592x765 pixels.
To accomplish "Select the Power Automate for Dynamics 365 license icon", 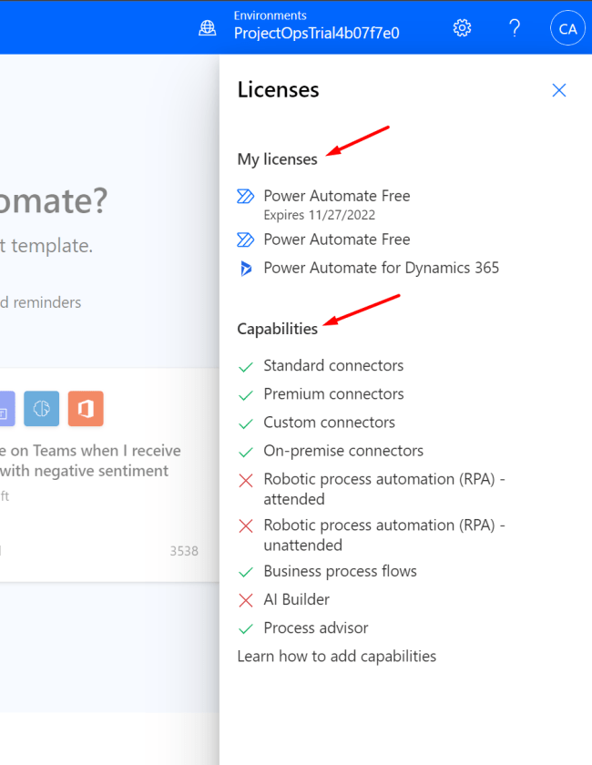I will (245, 268).
